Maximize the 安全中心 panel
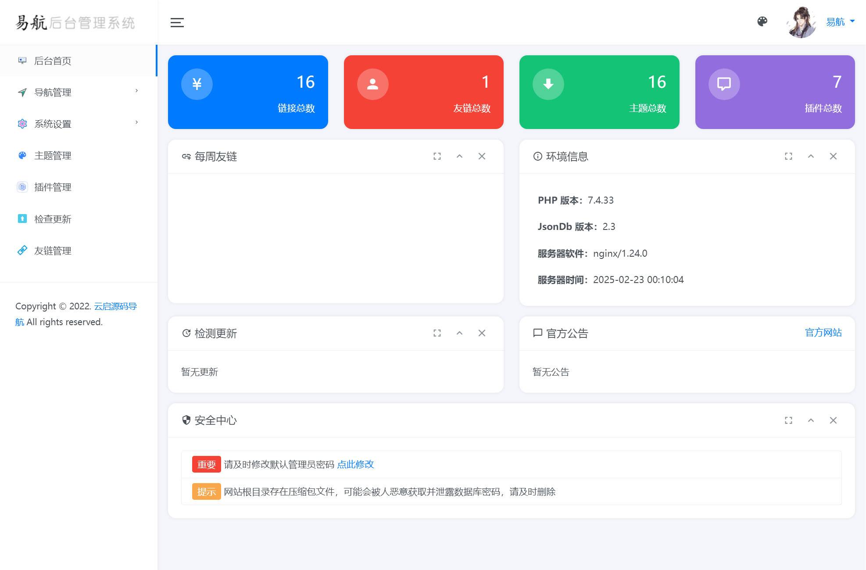 tap(788, 420)
